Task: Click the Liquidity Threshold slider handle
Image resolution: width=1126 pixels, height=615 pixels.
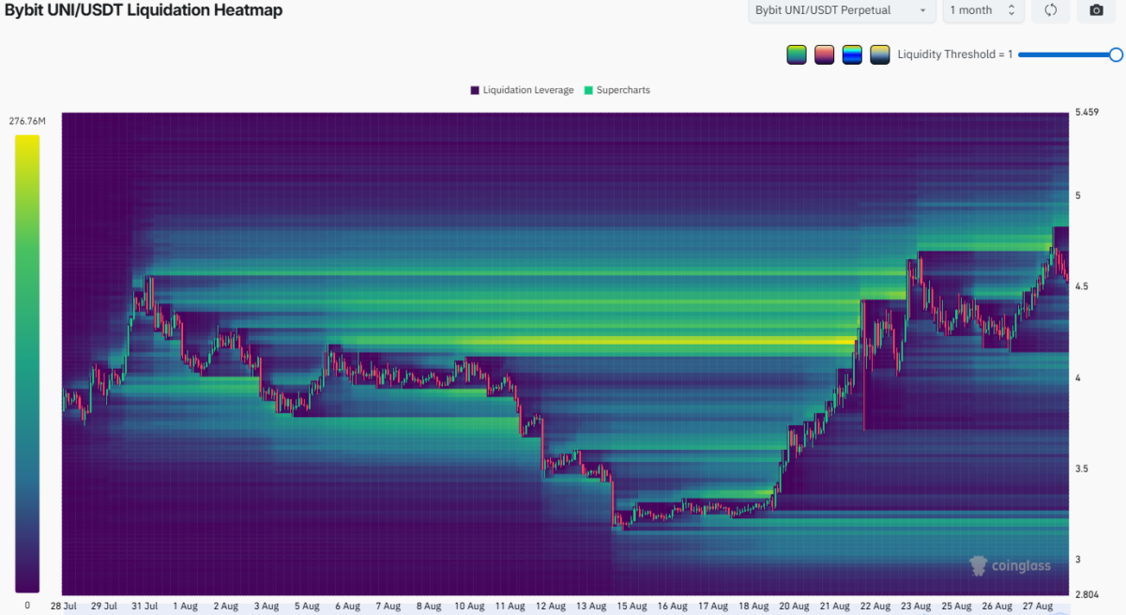Action: pyautogui.click(x=1116, y=54)
